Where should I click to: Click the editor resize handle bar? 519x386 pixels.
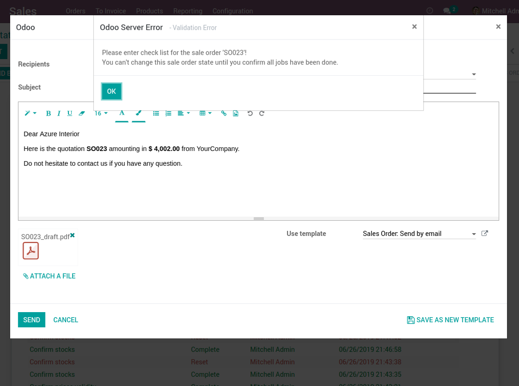pyautogui.click(x=259, y=218)
